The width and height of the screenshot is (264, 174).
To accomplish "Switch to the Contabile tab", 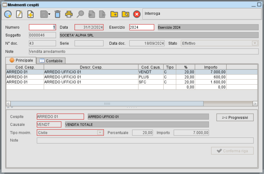I will [x=51, y=61].
